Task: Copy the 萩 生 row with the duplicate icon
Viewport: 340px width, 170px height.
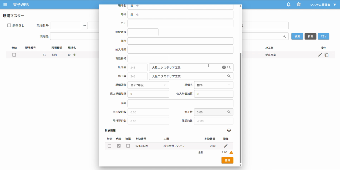Action: click(x=327, y=55)
